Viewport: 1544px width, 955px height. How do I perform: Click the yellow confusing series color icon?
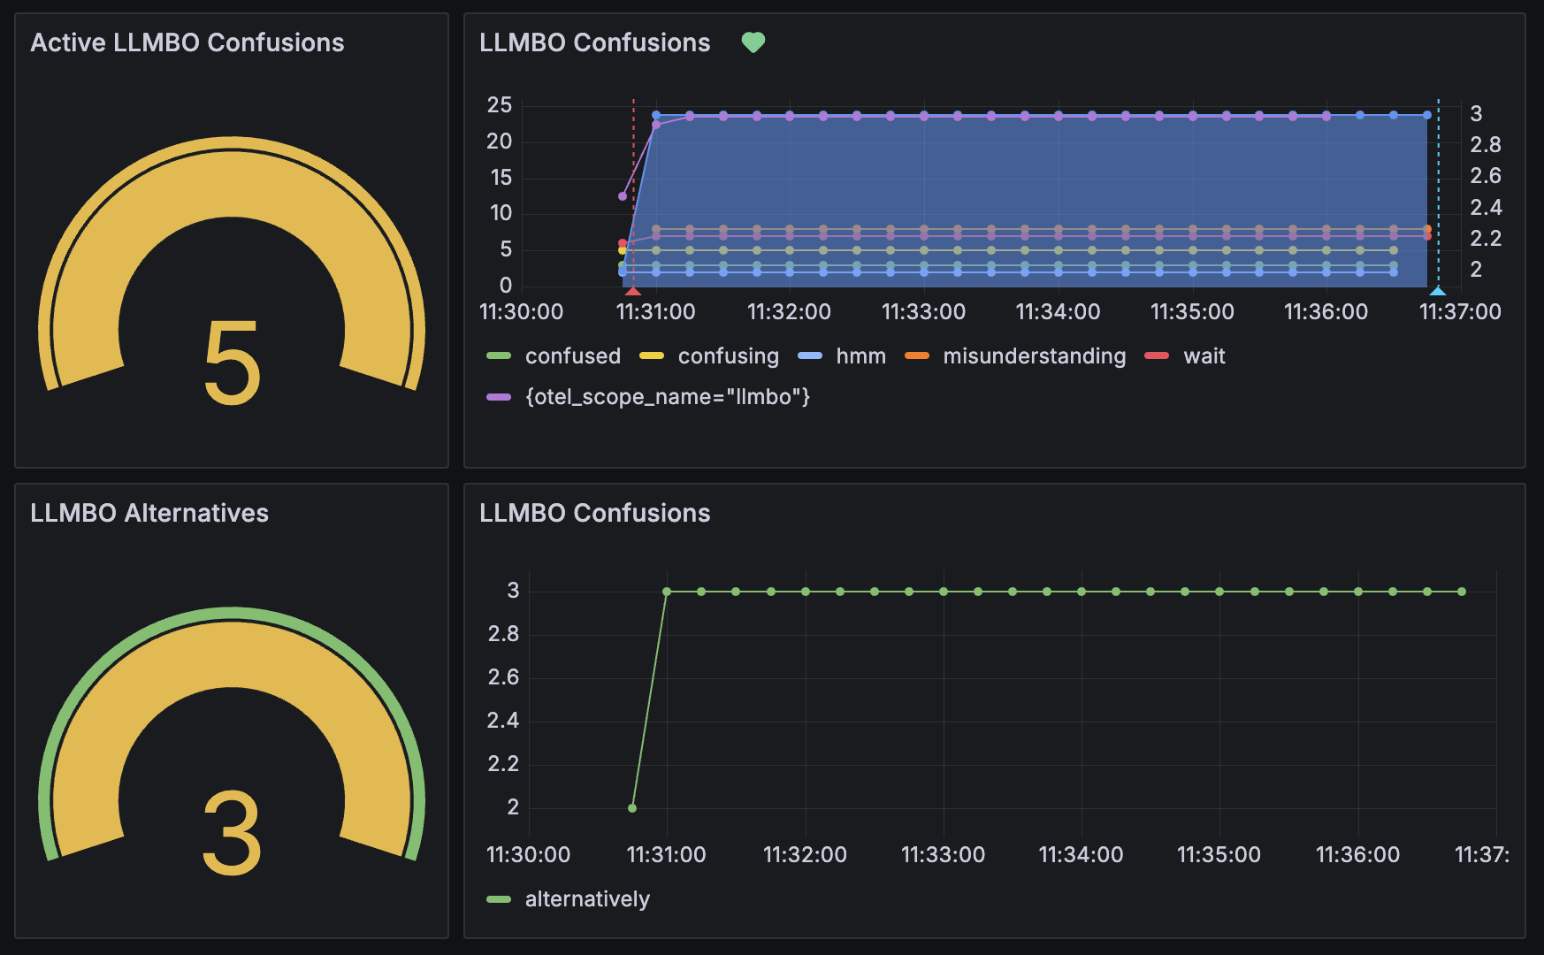(x=652, y=356)
